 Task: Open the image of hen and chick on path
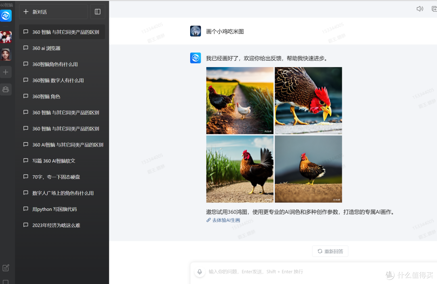(x=240, y=101)
